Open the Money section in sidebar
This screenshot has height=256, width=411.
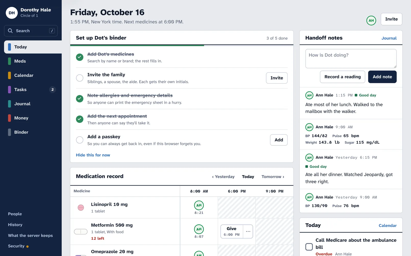tap(33, 118)
